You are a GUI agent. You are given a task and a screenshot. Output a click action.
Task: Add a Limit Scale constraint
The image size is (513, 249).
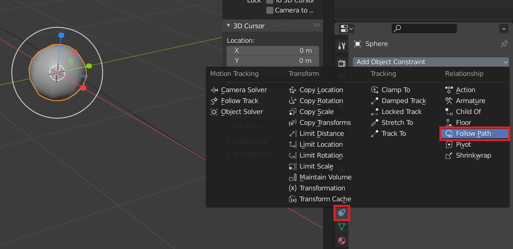point(311,166)
